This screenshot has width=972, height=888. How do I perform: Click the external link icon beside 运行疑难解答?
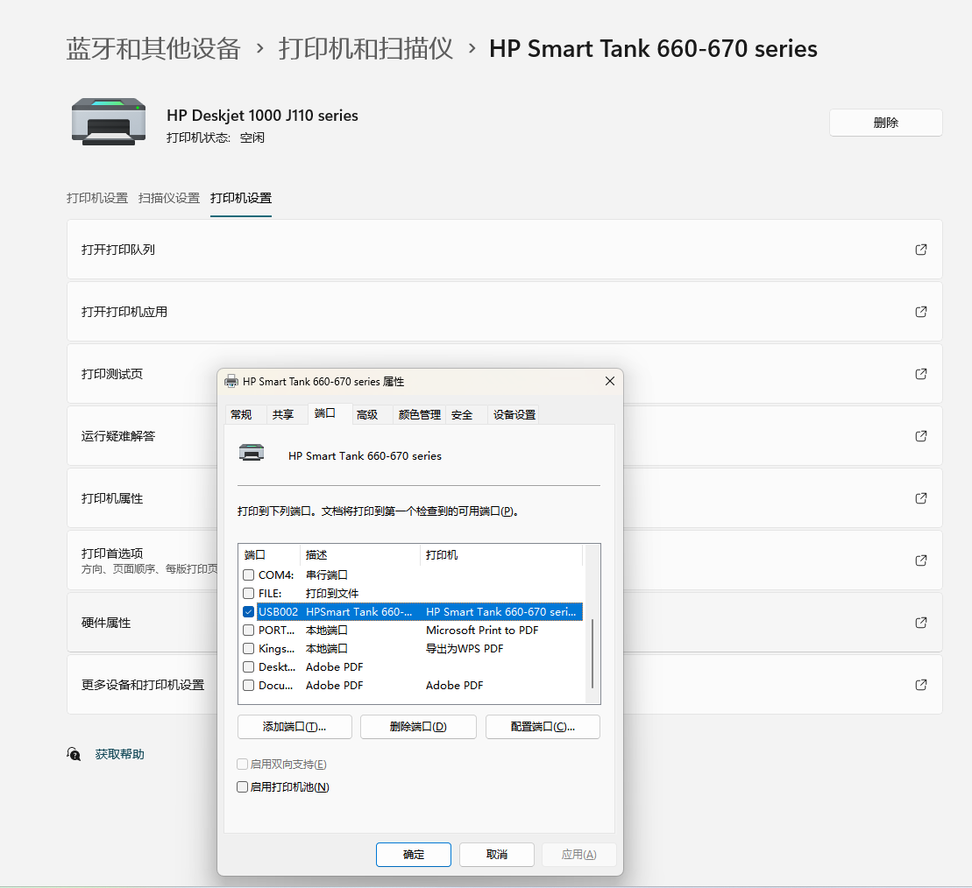coord(921,436)
